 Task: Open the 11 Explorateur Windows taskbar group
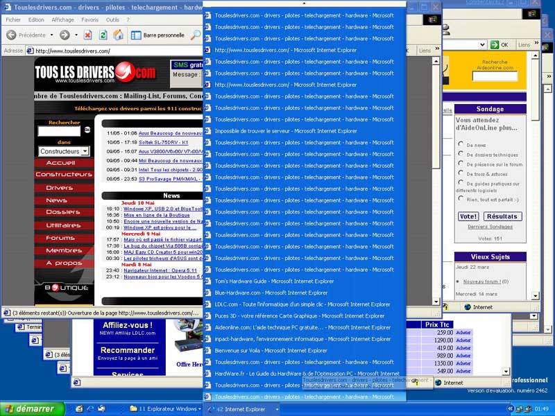[x=166, y=409]
